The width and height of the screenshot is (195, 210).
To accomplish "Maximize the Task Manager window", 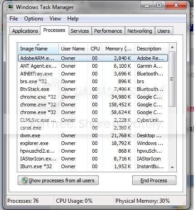I will pos(159,5).
